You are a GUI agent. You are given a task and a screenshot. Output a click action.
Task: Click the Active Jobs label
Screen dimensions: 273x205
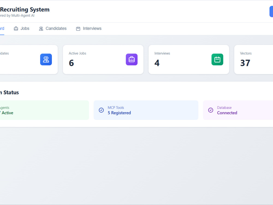tap(78, 53)
